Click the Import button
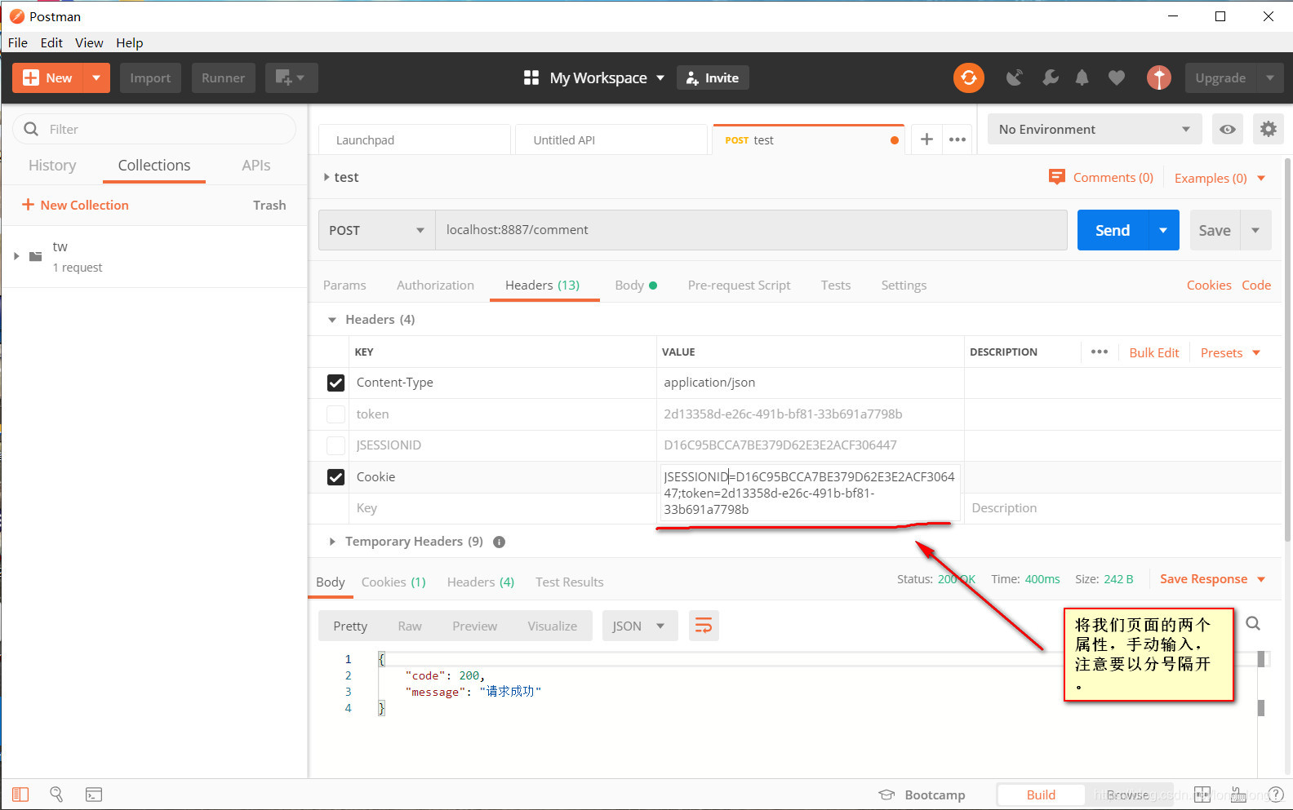The width and height of the screenshot is (1293, 810). (x=150, y=77)
